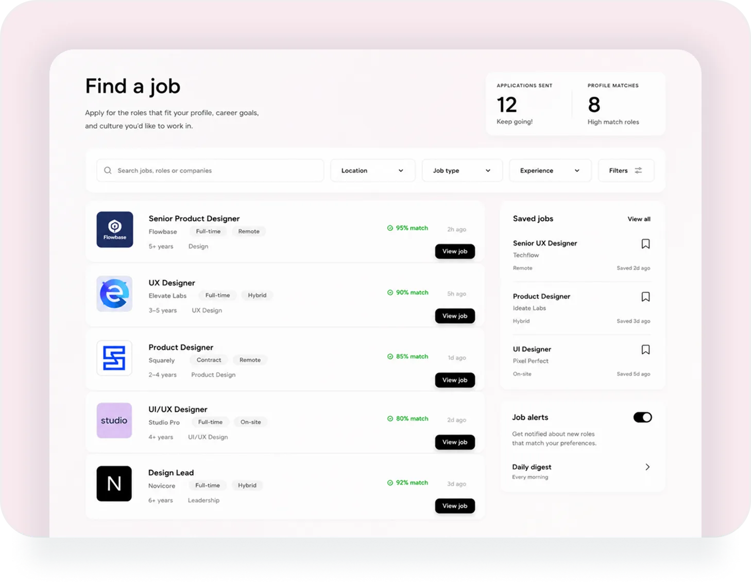Click the Studio Pro logo
This screenshot has height=587, width=751.
click(114, 421)
